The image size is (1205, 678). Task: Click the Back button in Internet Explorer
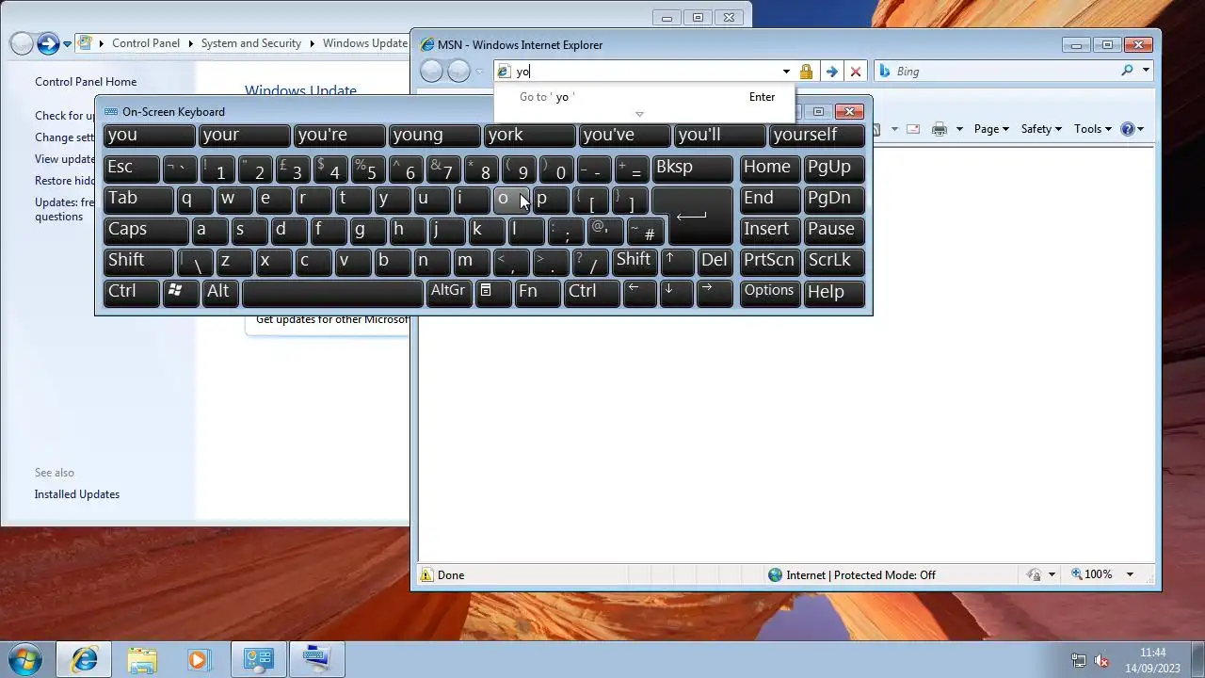click(x=431, y=72)
